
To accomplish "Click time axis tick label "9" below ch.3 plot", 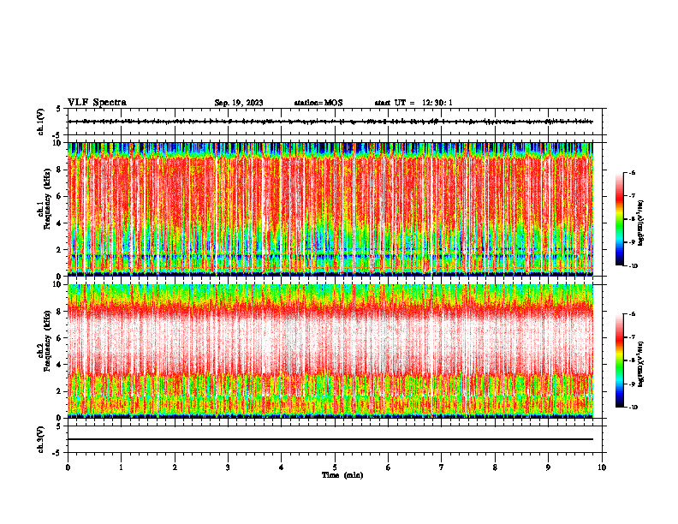I will tap(548, 467).
